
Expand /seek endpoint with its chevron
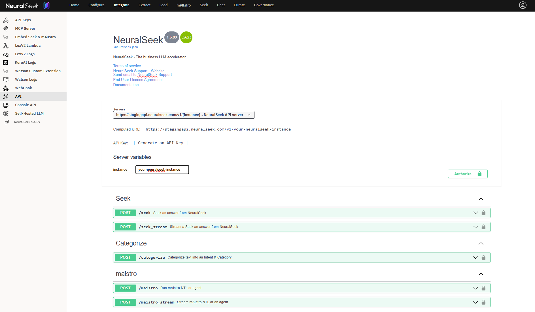click(x=475, y=213)
